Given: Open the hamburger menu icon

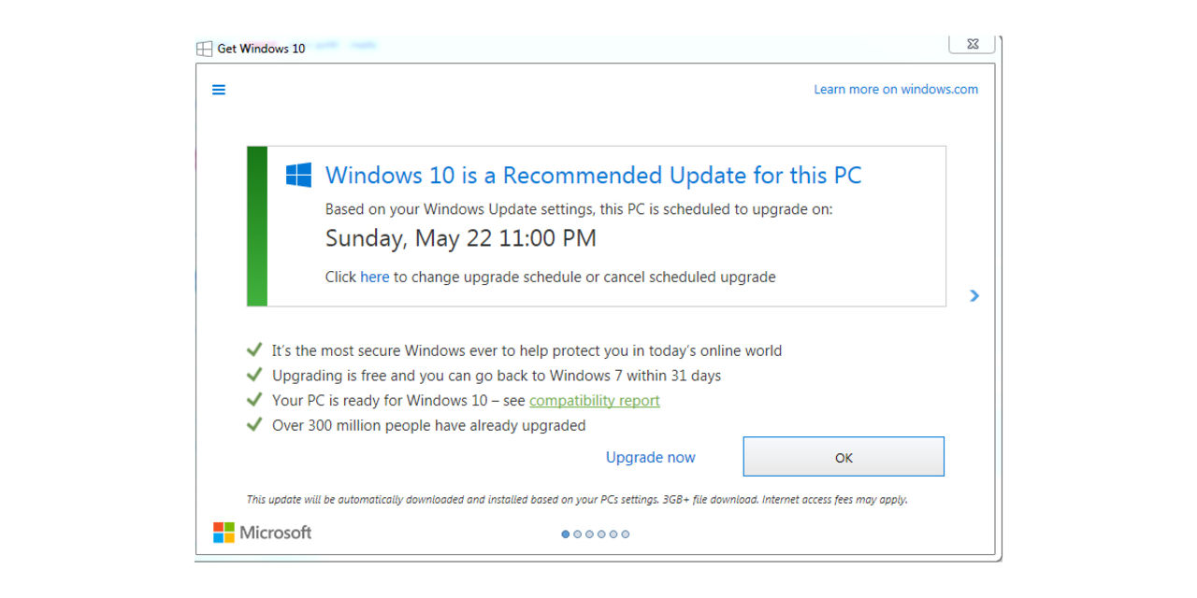Looking at the screenshot, I should coord(218,90).
